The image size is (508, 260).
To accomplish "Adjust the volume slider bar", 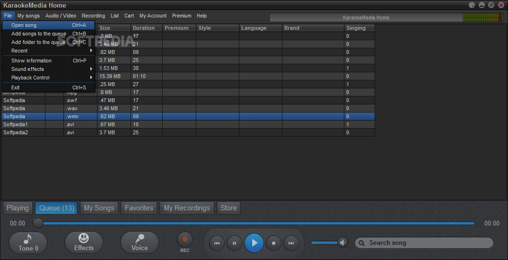I will pos(324,243).
